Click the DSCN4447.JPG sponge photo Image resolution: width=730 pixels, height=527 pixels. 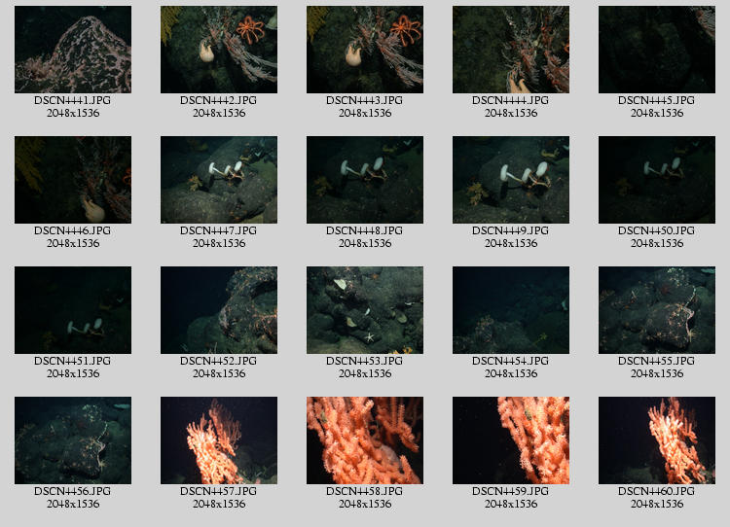tap(219, 180)
